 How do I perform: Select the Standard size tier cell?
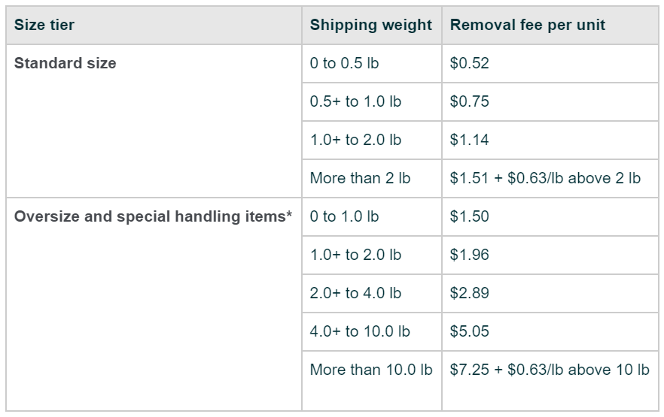65,63
